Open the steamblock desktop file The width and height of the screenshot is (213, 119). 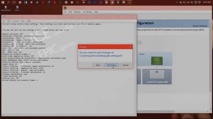pyautogui.click(x=6, y=8)
